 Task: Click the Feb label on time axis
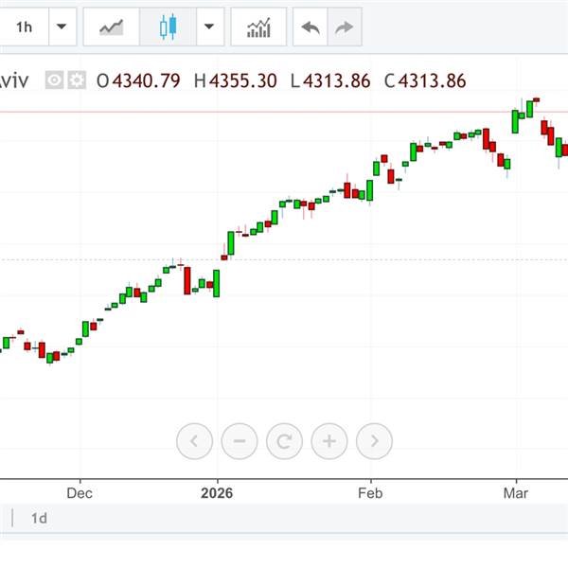pos(370,492)
